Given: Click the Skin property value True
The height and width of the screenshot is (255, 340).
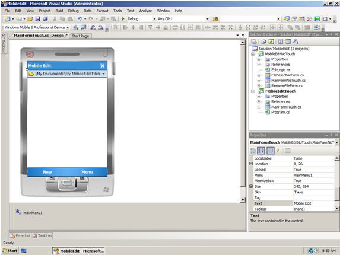Looking at the screenshot, I should [x=298, y=192].
